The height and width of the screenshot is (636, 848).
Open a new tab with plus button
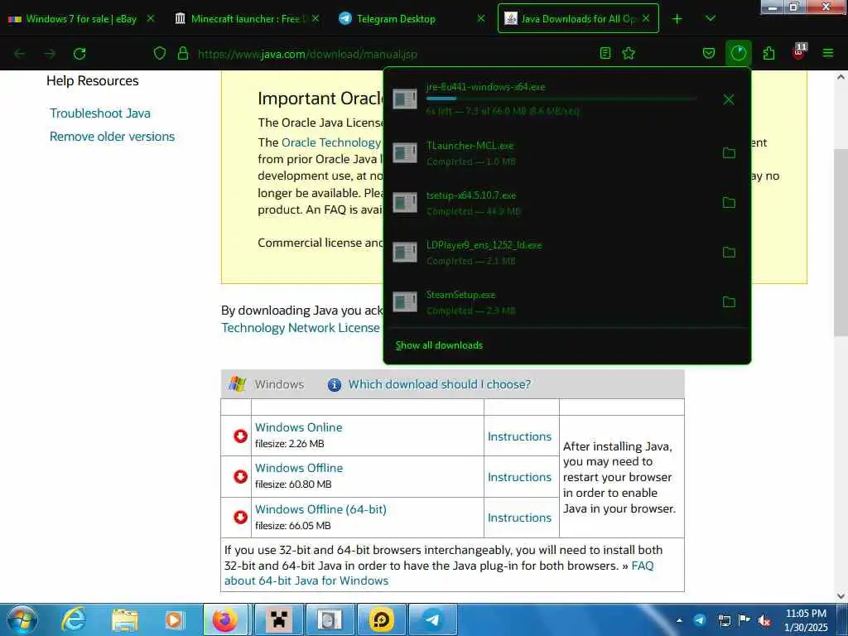(677, 19)
